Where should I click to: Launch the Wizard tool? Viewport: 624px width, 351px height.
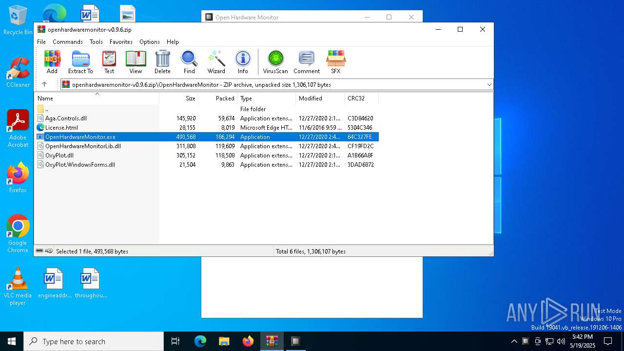coord(216,62)
